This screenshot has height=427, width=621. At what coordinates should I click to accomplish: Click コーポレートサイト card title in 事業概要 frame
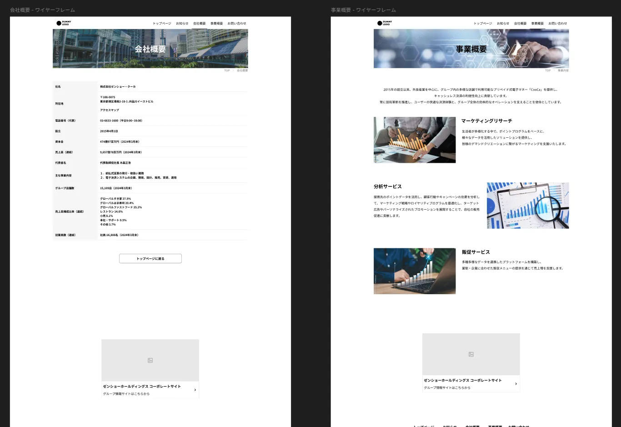[463, 380]
